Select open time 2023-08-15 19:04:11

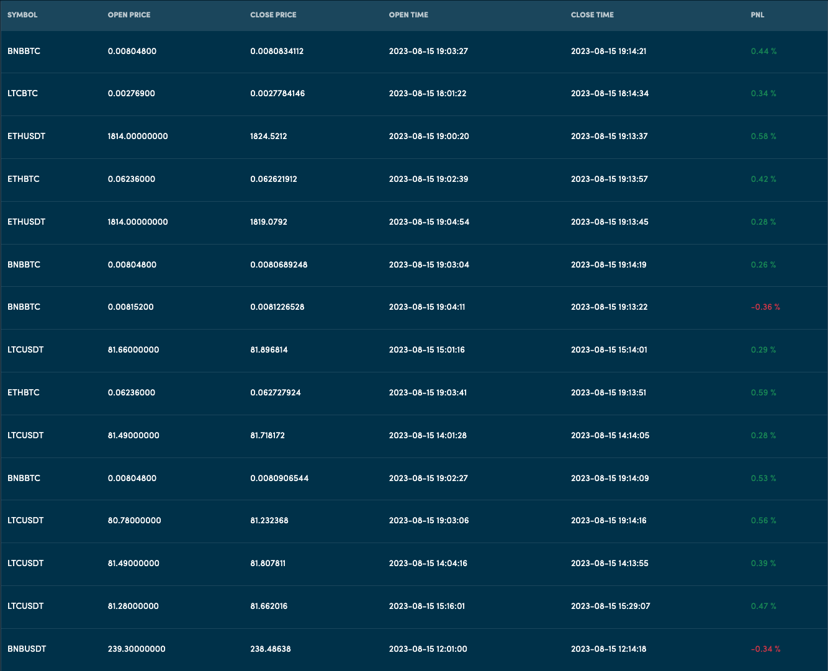point(427,307)
